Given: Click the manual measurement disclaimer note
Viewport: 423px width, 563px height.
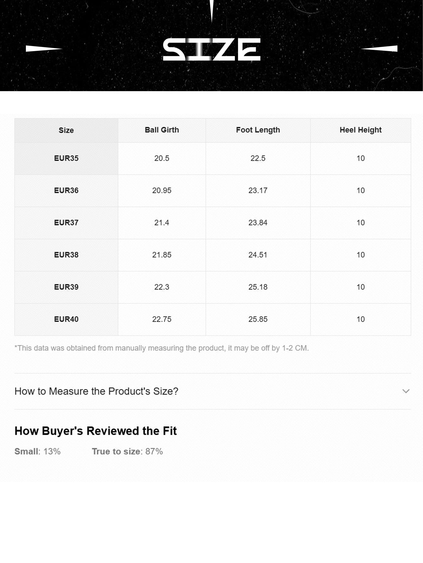Looking at the screenshot, I should [162, 348].
